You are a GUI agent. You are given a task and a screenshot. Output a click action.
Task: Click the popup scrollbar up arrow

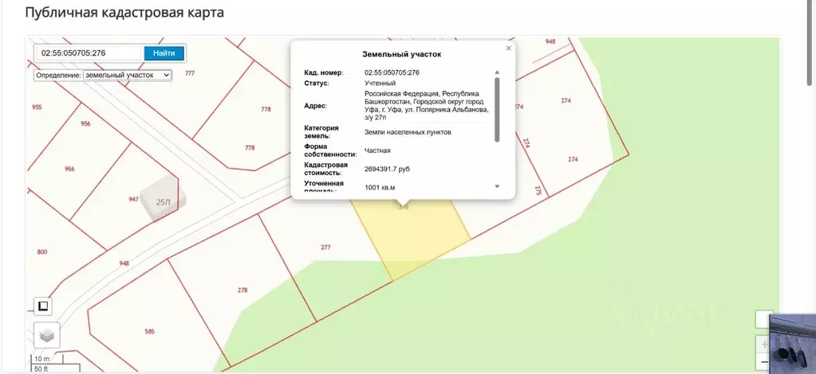(497, 72)
